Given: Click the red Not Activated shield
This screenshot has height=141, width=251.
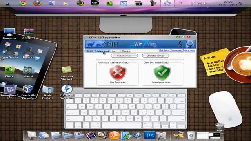Looking at the screenshot, I should (118, 73).
